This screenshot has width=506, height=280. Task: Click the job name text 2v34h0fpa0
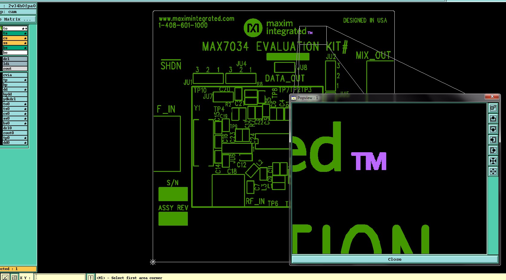(22, 6)
